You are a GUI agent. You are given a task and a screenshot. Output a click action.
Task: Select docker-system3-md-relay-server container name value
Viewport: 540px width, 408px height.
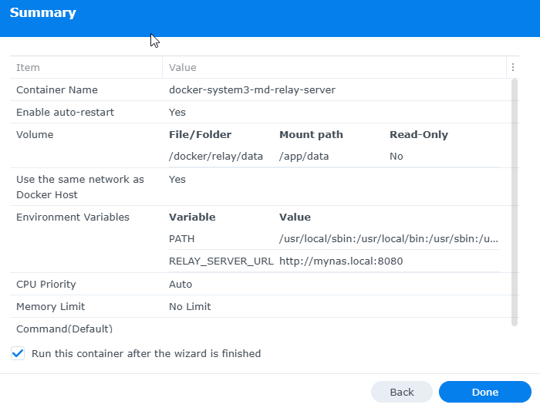click(x=252, y=90)
